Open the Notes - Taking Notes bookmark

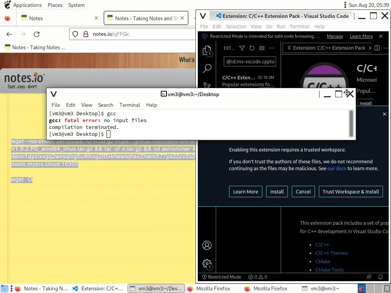(x=36, y=47)
